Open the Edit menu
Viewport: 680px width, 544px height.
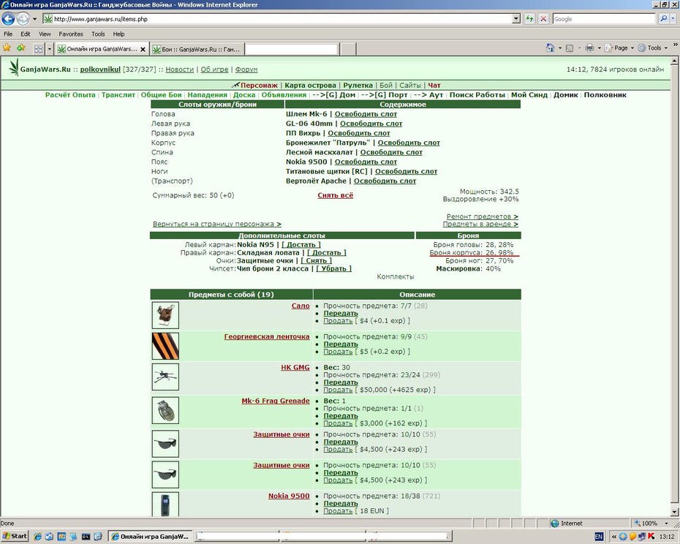26,34
